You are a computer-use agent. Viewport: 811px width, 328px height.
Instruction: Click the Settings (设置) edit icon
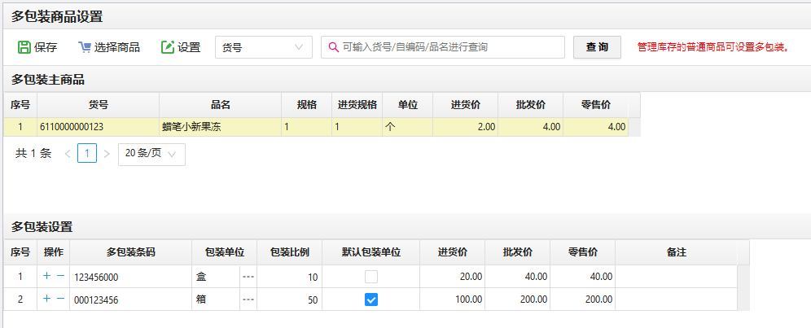pyautogui.click(x=168, y=47)
